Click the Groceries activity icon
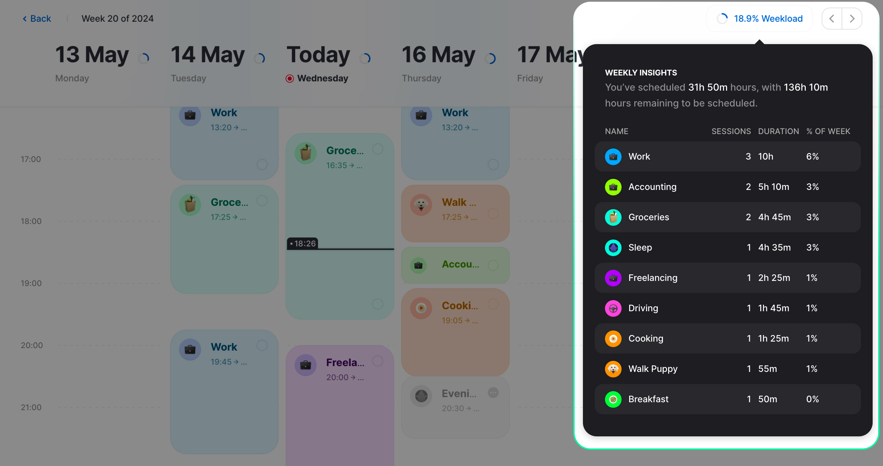Viewport: 883px width, 466px height. [613, 217]
